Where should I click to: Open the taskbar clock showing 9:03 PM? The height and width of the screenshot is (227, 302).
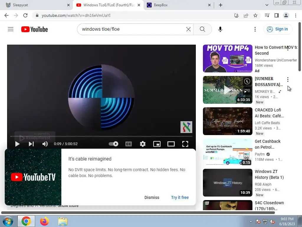[287, 221]
